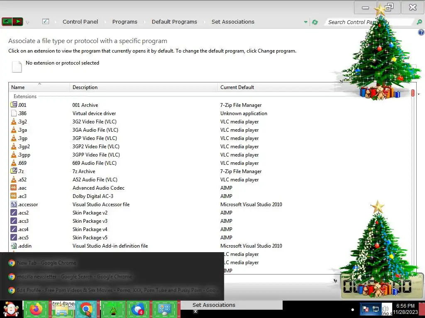Select the .acs5 skin package icon
Image resolution: width=425 pixels, height=318 pixels.
point(14,237)
